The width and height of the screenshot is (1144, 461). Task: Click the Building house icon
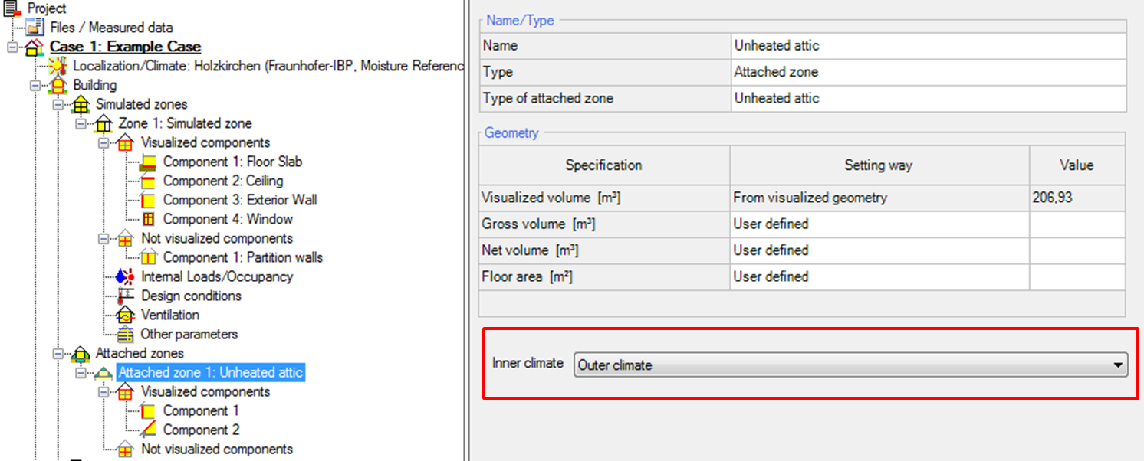tap(58, 85)
